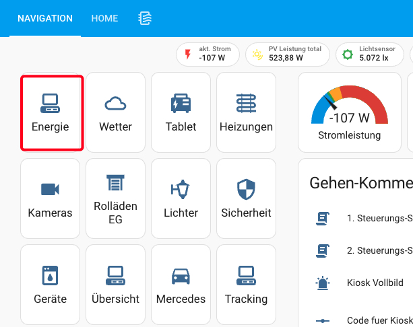Open the Sicherheit shield tile

click(246, 198)
